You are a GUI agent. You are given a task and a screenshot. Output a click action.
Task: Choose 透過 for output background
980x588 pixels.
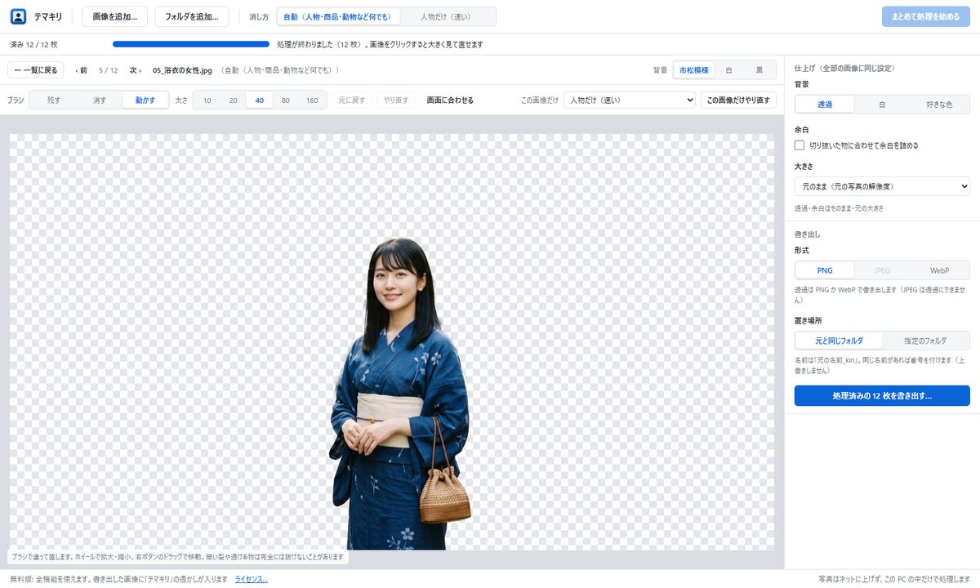(x=825, y=105)
